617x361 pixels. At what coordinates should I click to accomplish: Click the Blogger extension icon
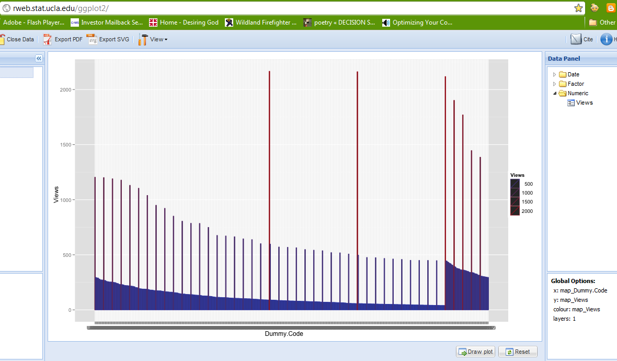tap(610, 8)
